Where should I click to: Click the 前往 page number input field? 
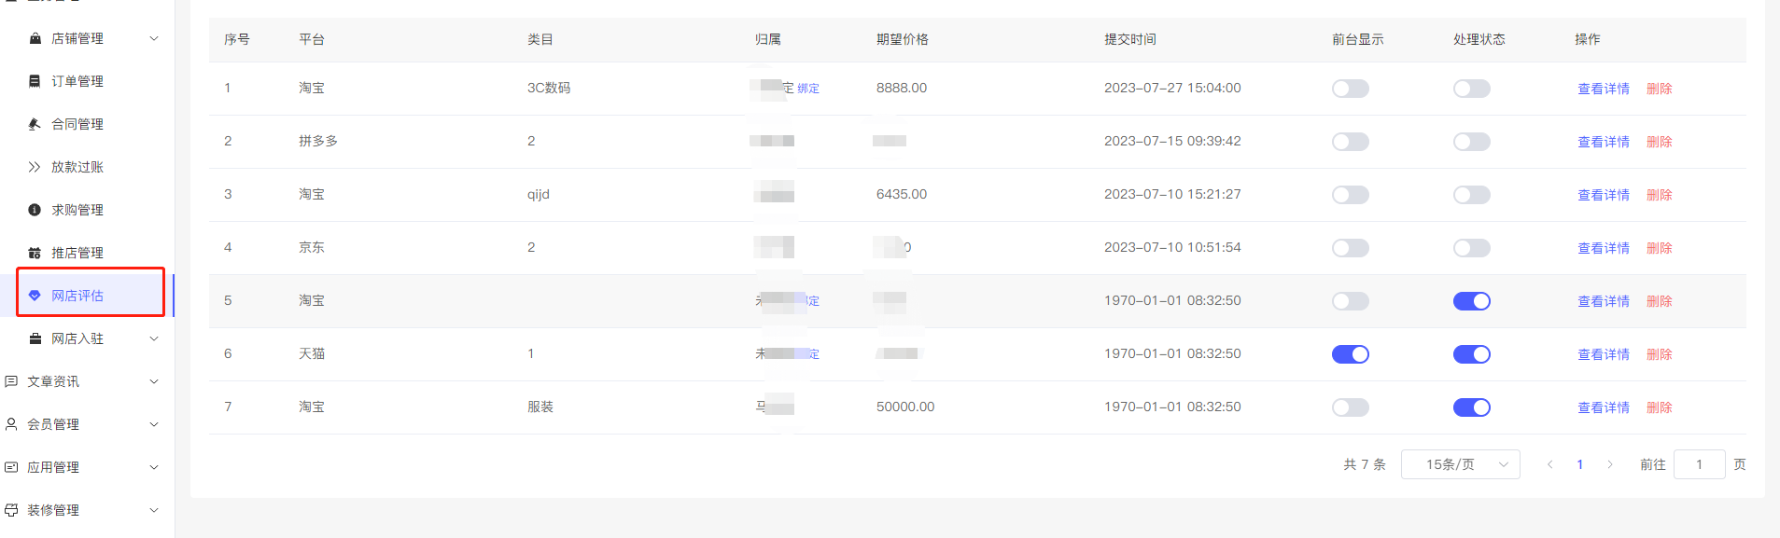1699,464
